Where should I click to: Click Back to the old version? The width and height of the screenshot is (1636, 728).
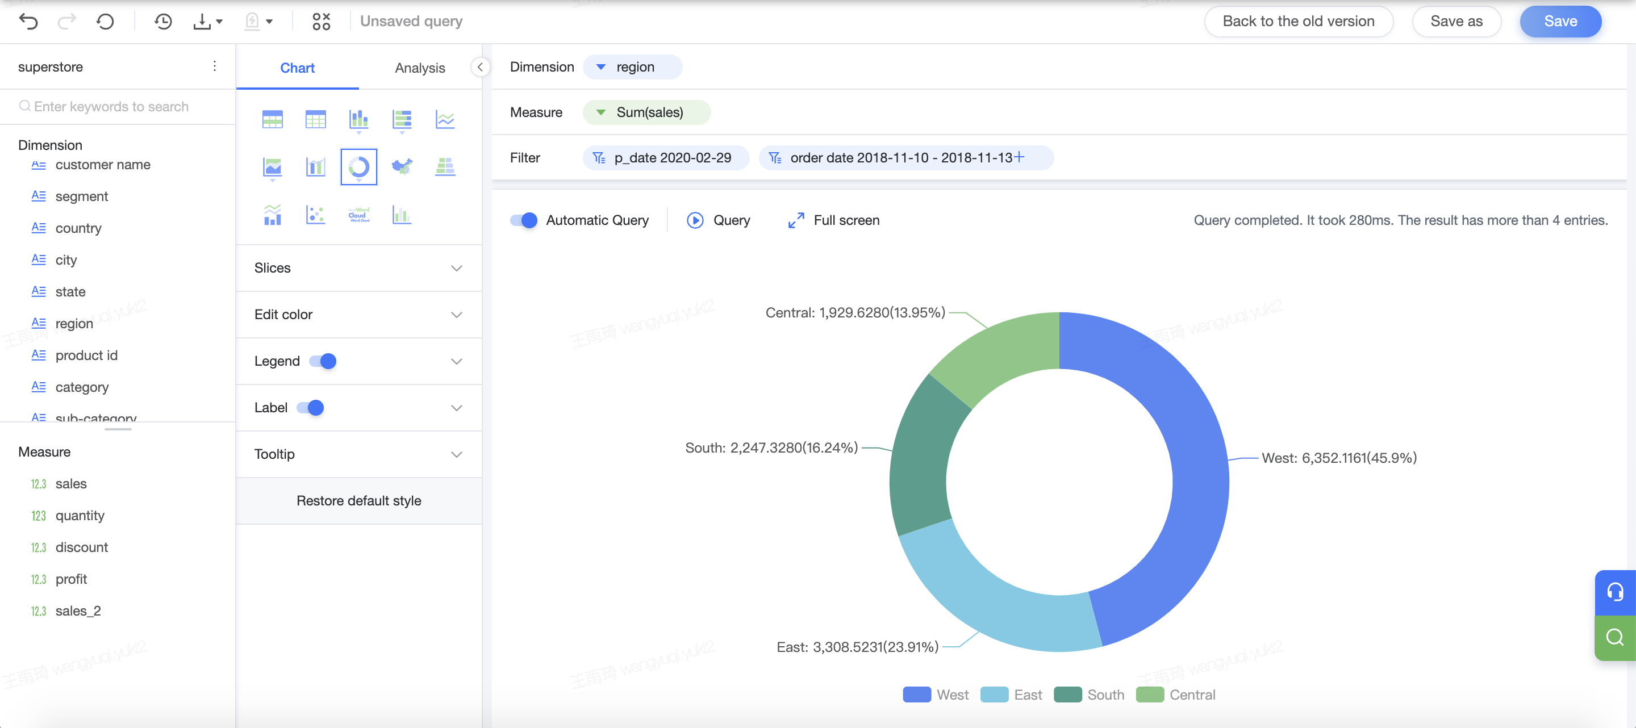click(1298, 21)
